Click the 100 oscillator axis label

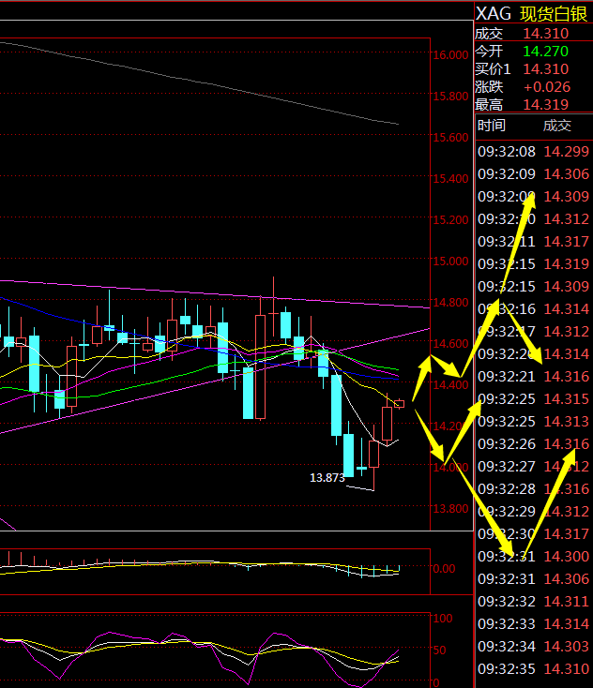[x=443, y=619]
